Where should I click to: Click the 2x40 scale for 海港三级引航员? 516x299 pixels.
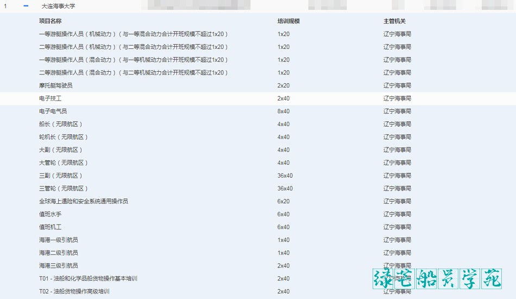284,265
